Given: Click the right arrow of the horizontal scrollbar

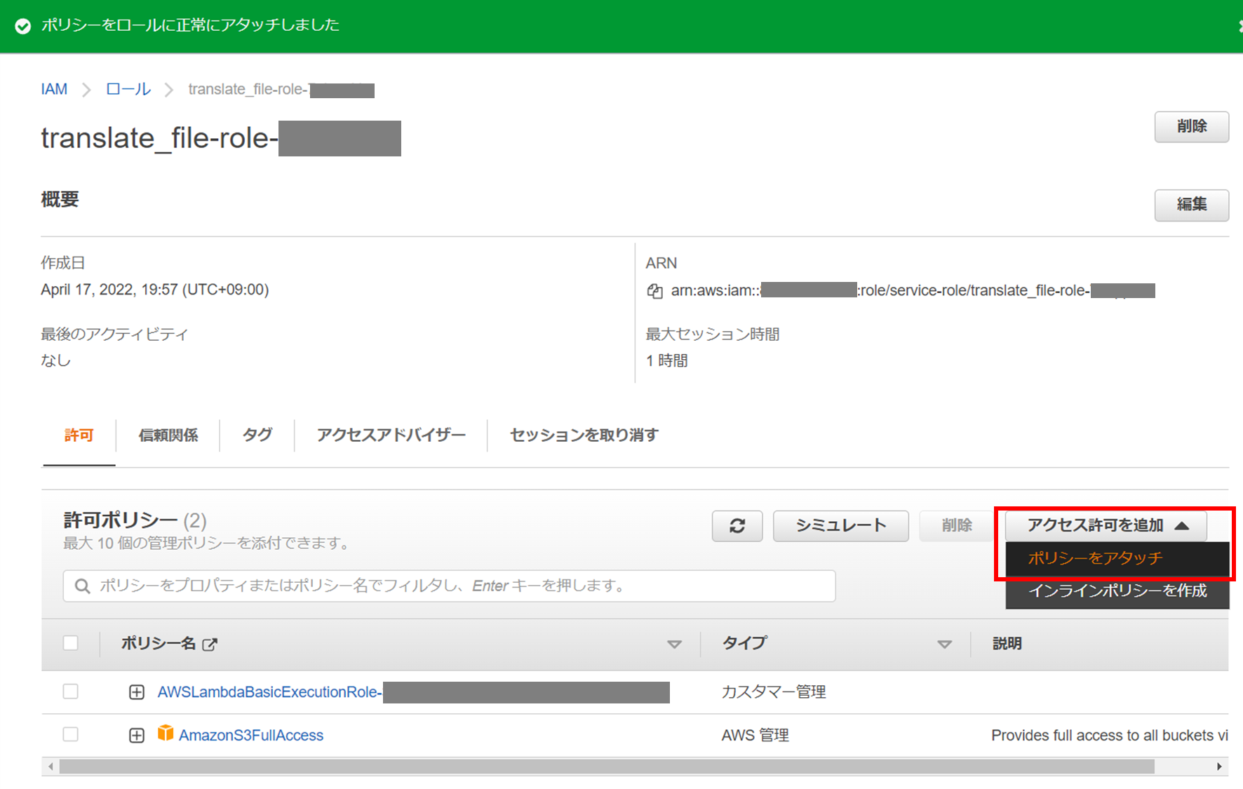Looking at the screenshot, I should [x=1220, y=767].
